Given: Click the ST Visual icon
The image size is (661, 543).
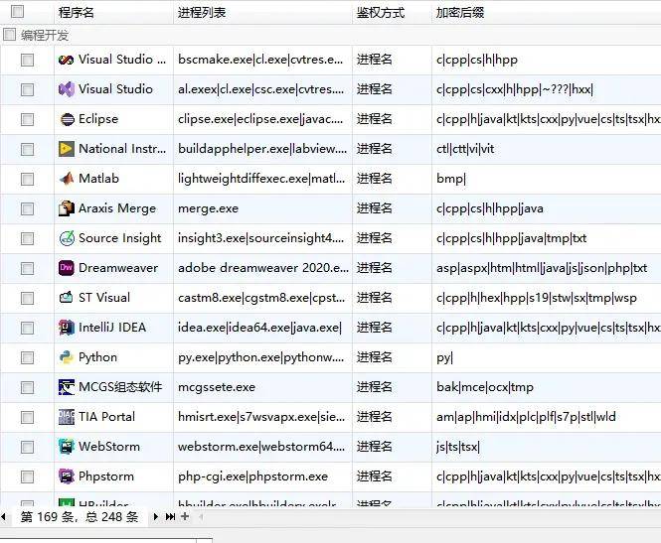Looking at the screenshot, I should point(67,298).
